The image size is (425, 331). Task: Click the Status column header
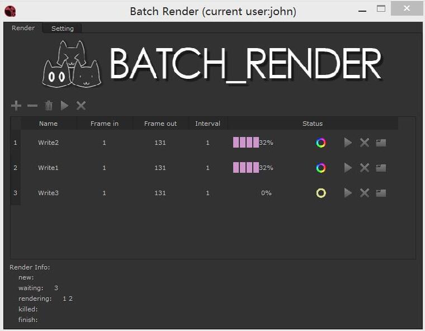[313, 124]
